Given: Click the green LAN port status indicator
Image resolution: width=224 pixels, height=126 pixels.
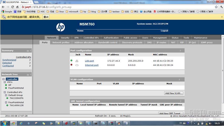Looking at the screenshot, I should click(x=71, y=60).
